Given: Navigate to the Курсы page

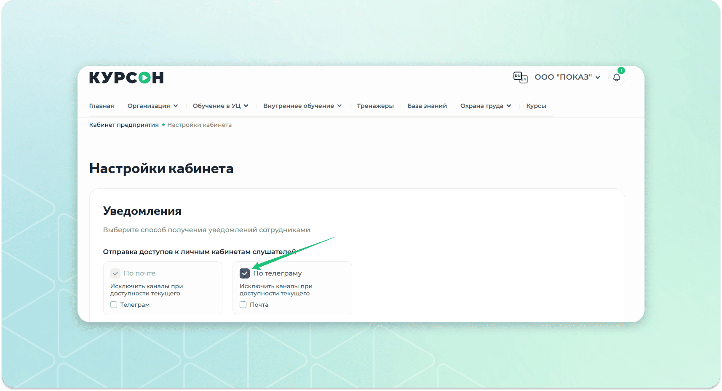Looking at the screenshot, I should 536,106.
